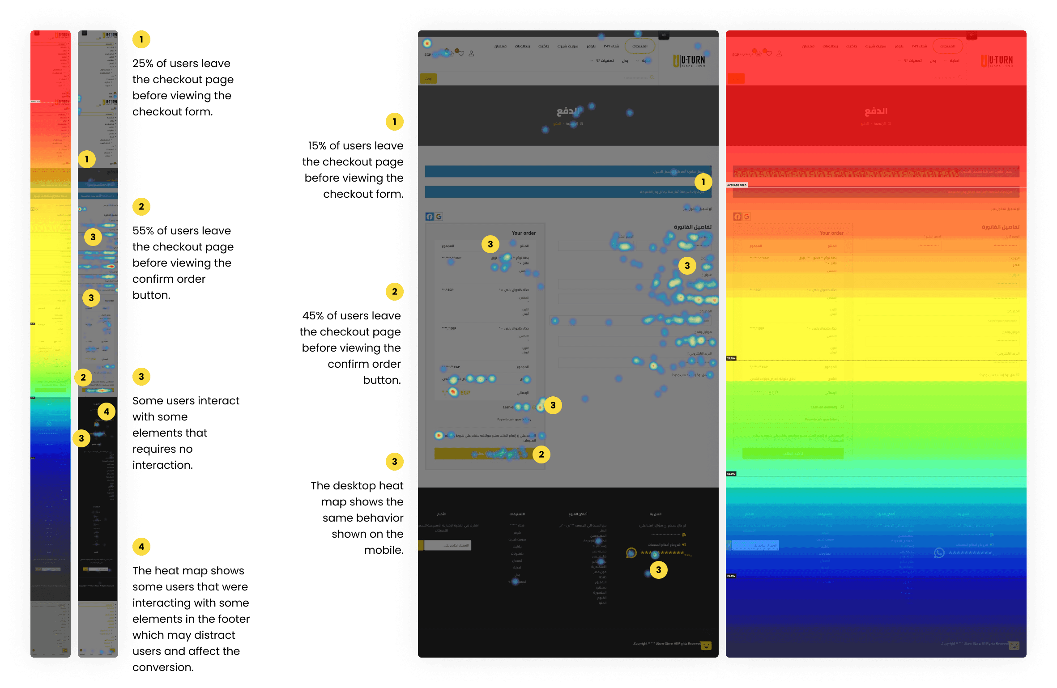Screen dimensions: 1057x688
Task: Click the wishlist heart icon in gray click heatmap
Action: click(x=461, y=54)
